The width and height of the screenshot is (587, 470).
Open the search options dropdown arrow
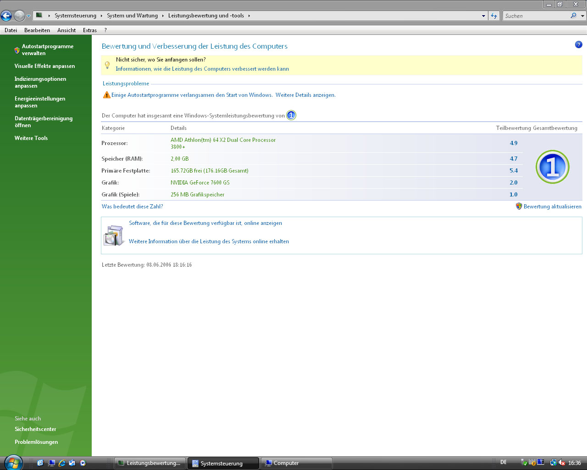click(582, 16)
